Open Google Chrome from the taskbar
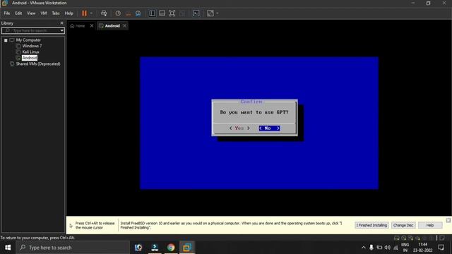452x254 pixels. (x=171, y=248)
